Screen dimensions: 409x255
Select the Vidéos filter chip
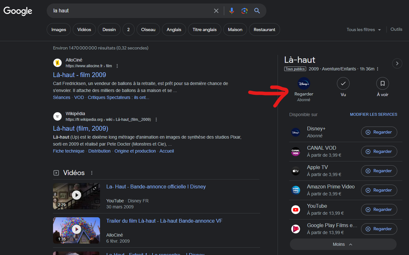tap(84, 29)
